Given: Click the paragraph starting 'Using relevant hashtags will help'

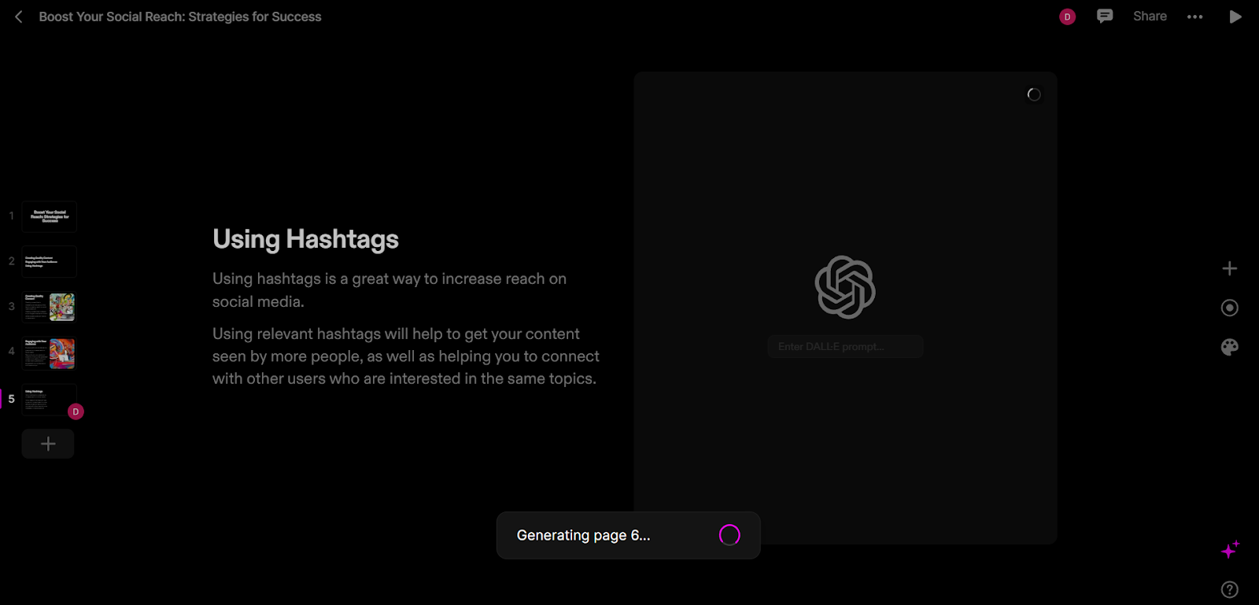Looking at the screenshot, I should pos(406,356).
